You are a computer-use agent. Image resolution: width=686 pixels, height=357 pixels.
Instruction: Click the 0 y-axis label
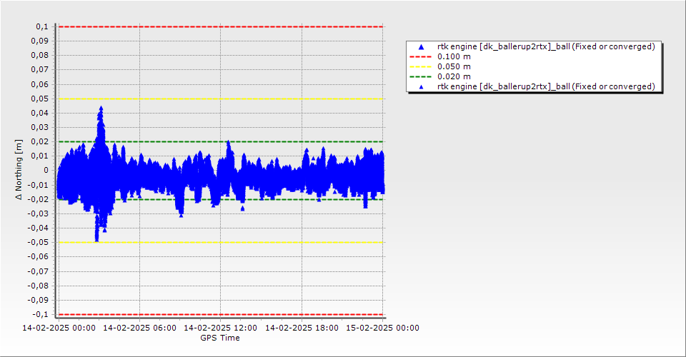[46, 171]
